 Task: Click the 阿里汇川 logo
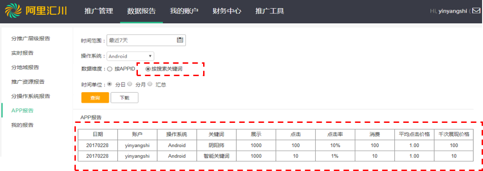(36, 11)
